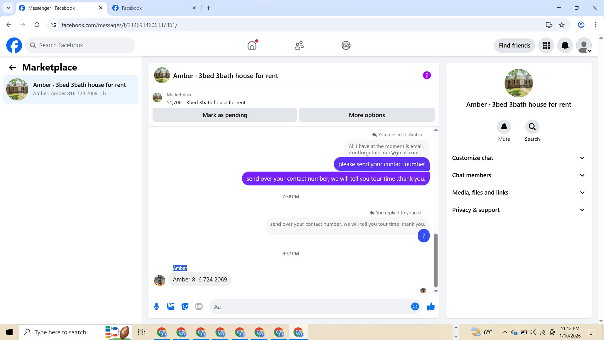
Task: Switch to the second Facebook browser tab
Action: (151, 8)
